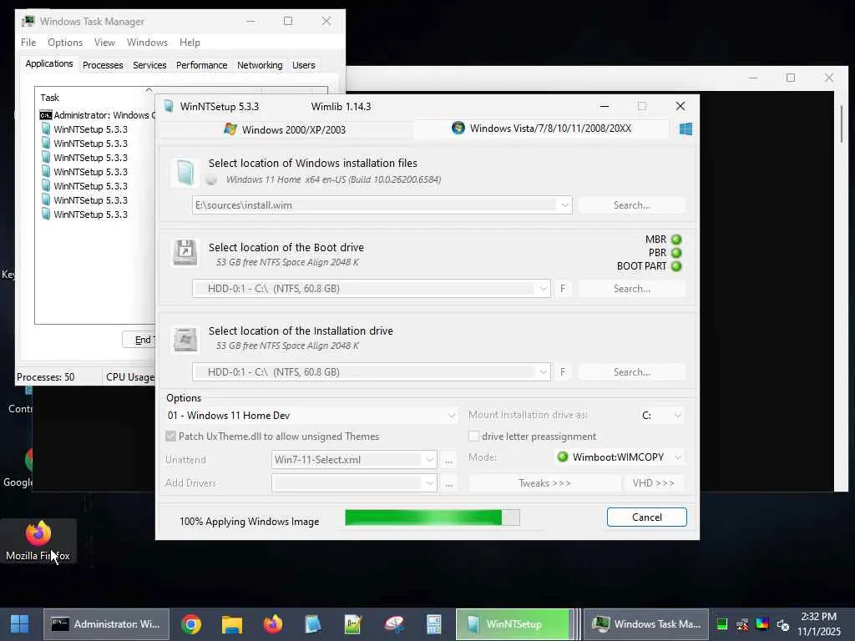The image size is (855, 641).
Task: Select the Windows 2000/XP/2003 tab
Action: 285,129
